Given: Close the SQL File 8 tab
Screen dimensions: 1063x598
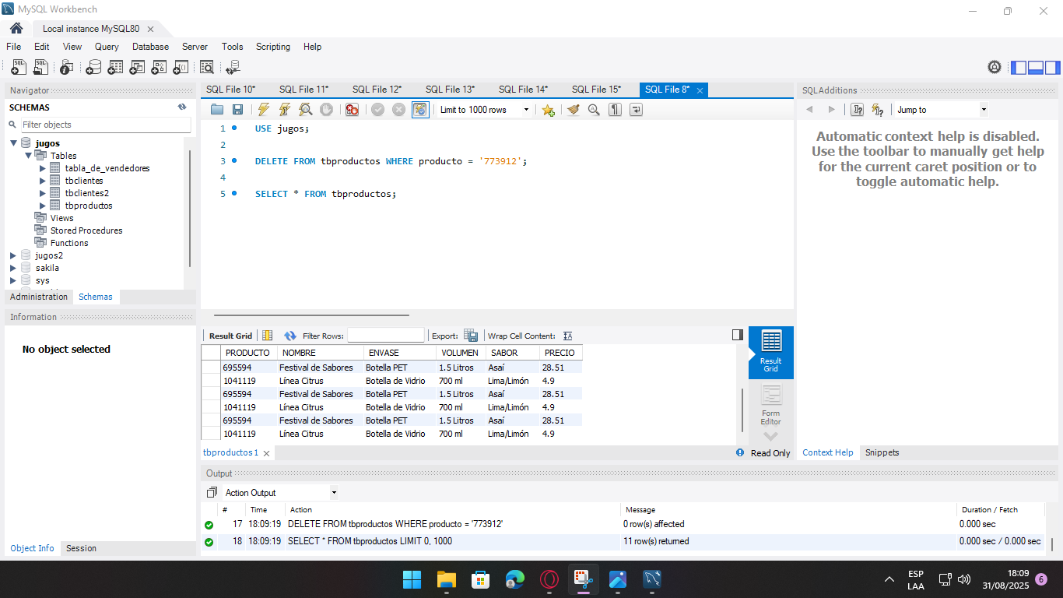Looking at the screenshot, I should pos(700,90).
